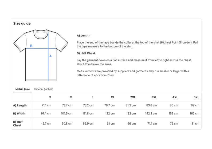Select the S size column header

pos(50,97)
